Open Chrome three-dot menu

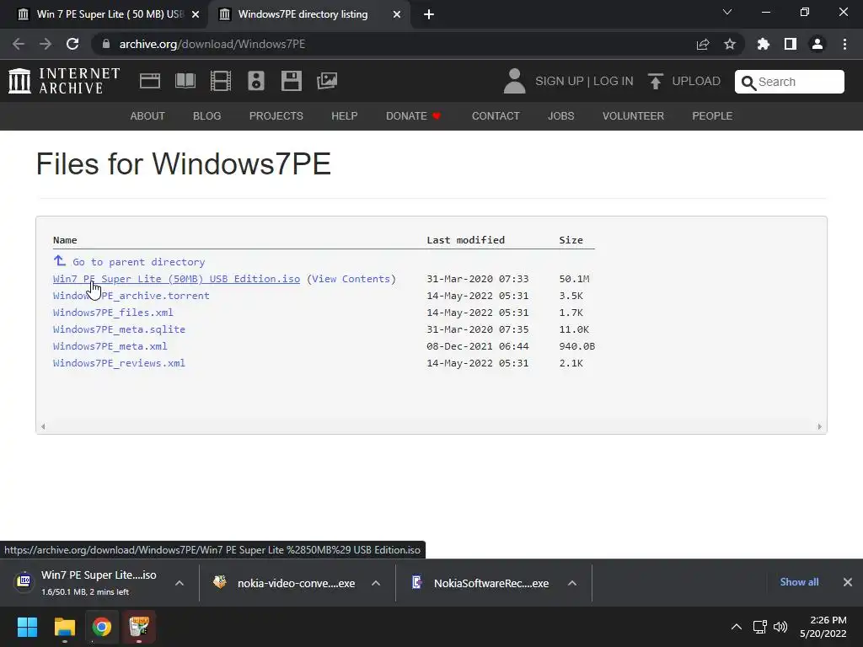coord(844,44)
